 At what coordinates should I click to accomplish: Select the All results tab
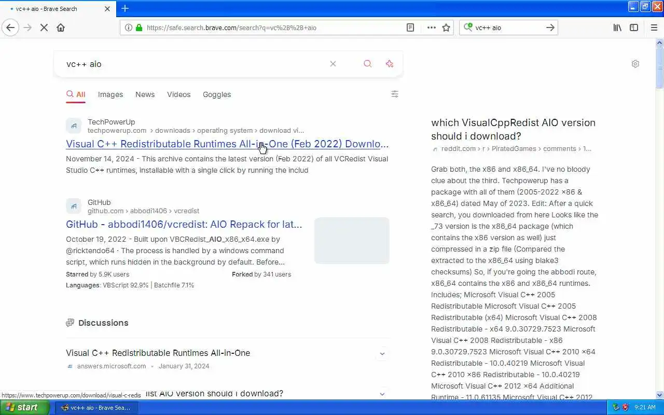[x=76, y=94]
